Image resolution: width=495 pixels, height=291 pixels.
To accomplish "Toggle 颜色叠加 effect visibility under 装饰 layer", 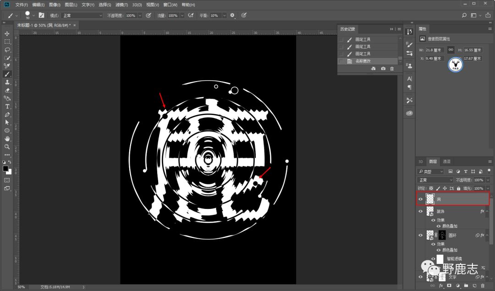I will point(439,226).
